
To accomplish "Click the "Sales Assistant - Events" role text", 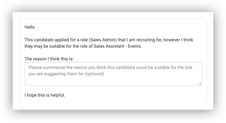I will coord(117,46).
